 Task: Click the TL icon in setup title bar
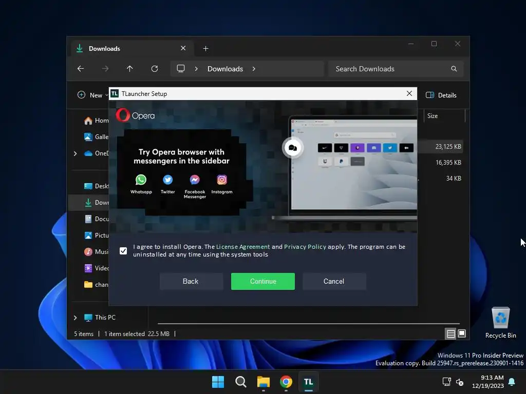pos(115,93)
